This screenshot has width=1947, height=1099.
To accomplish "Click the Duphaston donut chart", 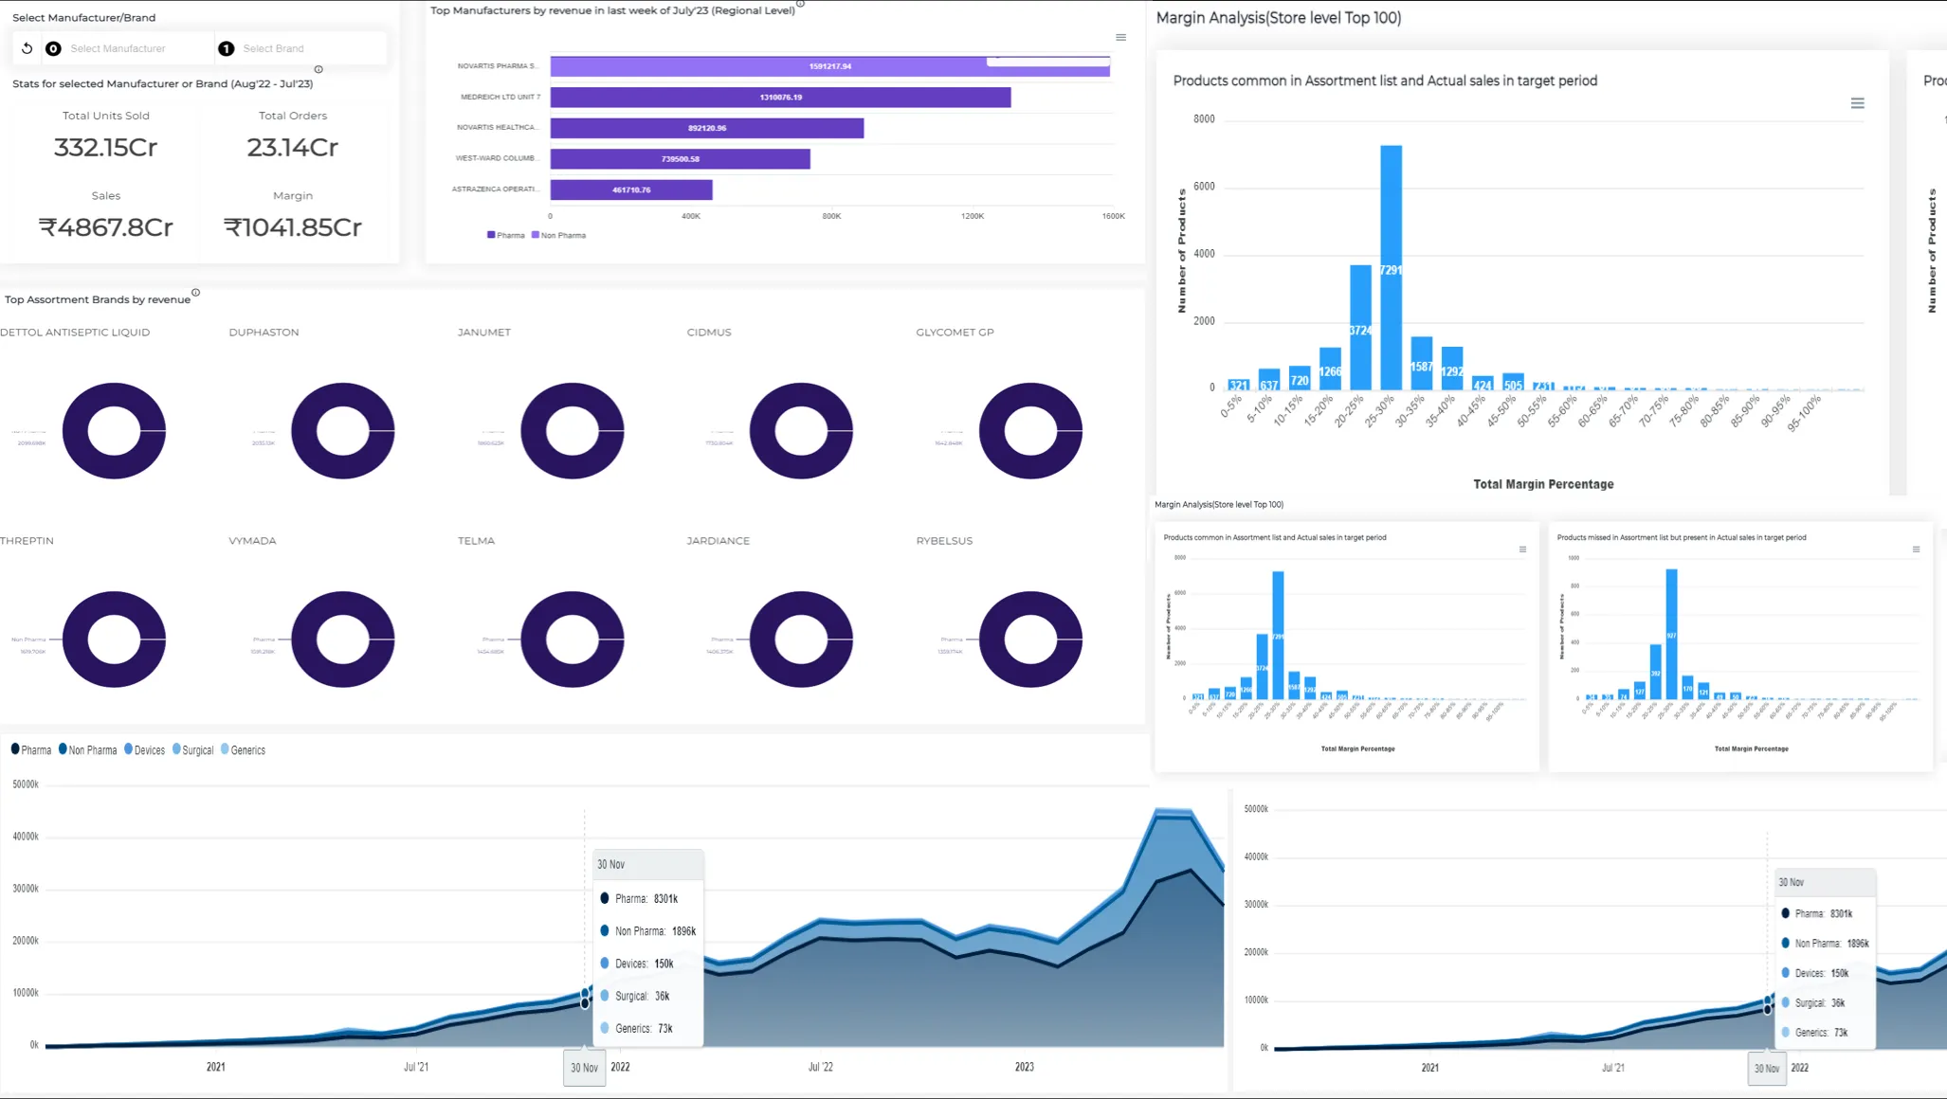I will pyautogui.click(x=343, y=431).
